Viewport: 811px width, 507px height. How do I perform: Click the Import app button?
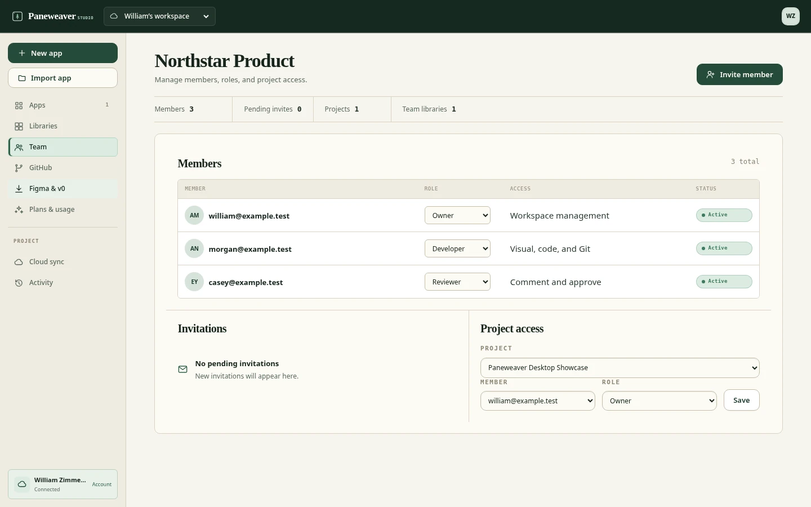click(x=63, y=78)
